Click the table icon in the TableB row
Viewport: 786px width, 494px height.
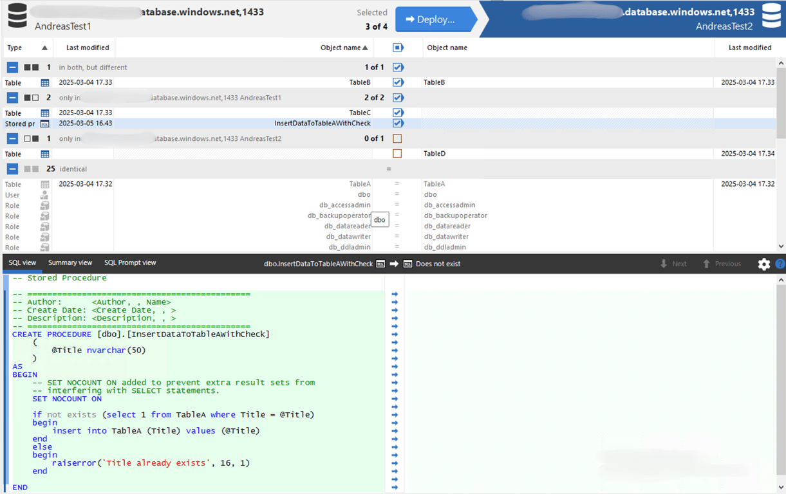pyautogui.click(x=45, y=83)
